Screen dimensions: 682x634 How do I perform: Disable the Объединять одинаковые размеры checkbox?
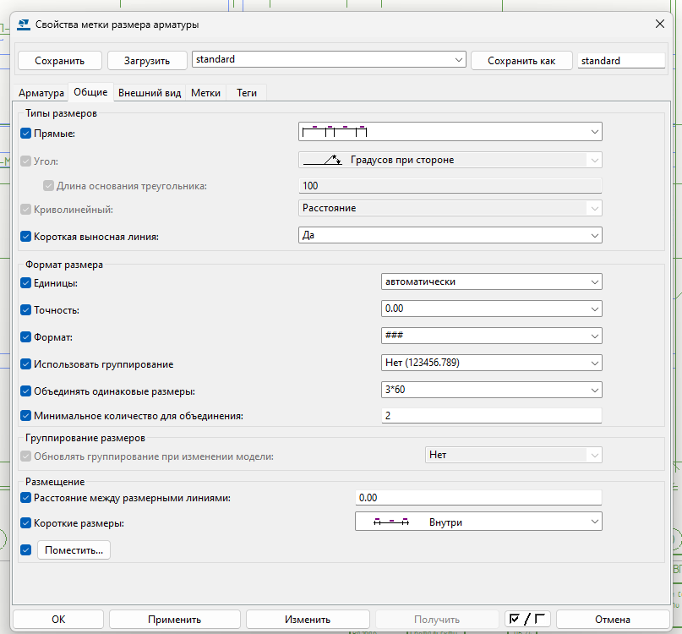click(25, 391)
